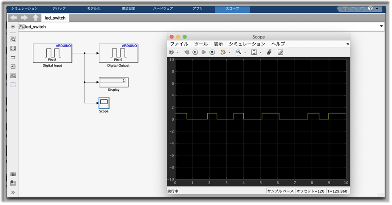Open the デバッグ ribbon tab
Image resolution: width=392 pixels, height=205 pixels.
(x=59, y=8)
